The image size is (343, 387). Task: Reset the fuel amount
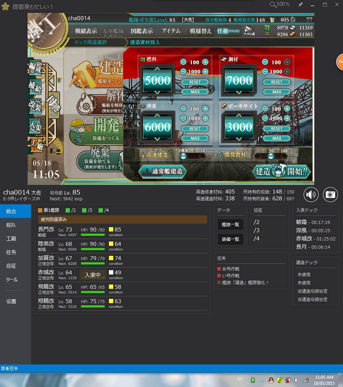(x=195, y=82)
